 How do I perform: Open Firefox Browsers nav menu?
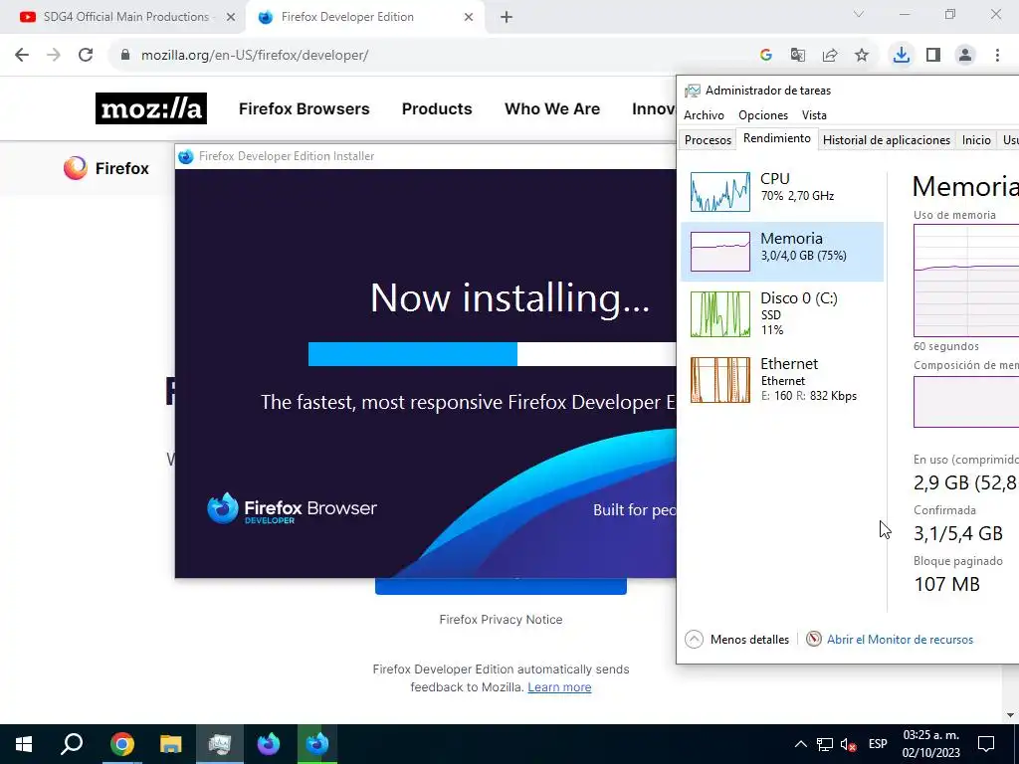305,108
